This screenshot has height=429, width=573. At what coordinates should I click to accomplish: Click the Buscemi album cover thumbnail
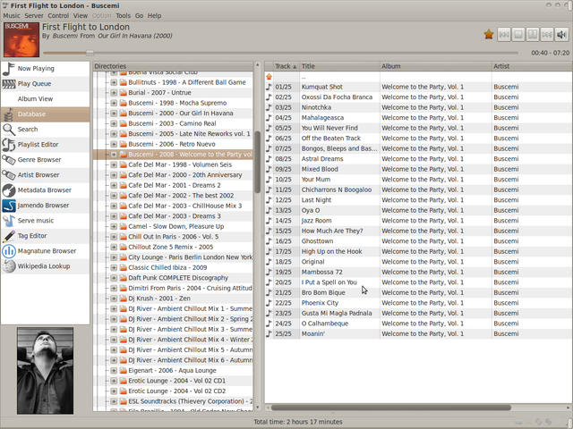pos(21,39)
